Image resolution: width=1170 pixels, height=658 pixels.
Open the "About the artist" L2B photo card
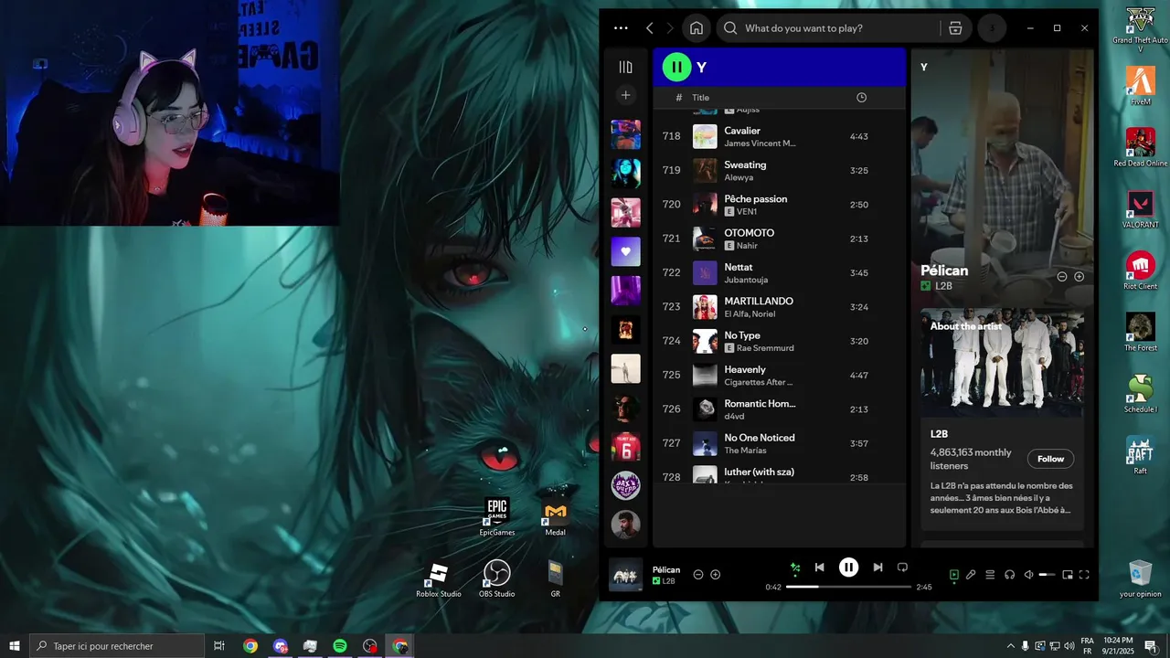click(1002, 363)
